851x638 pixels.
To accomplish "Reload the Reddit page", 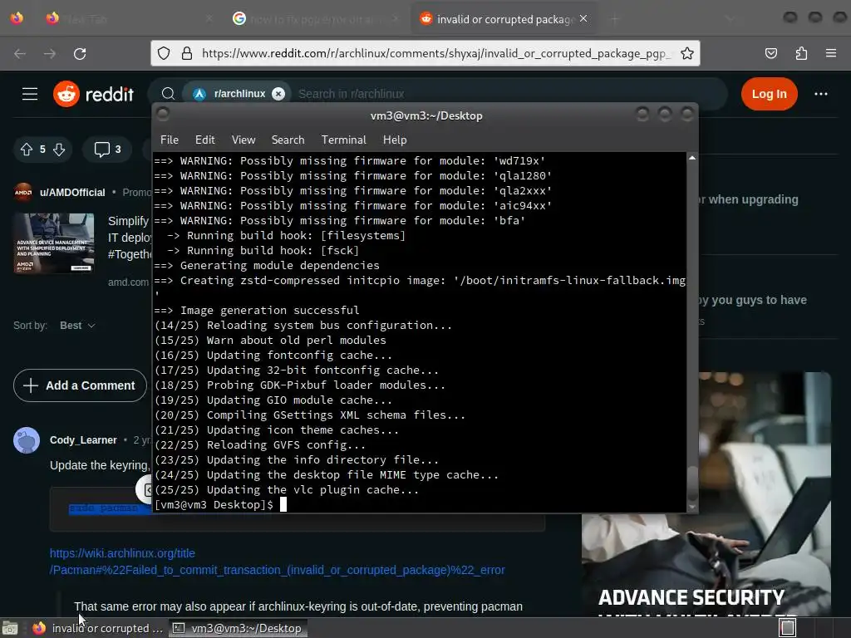I will click(80, 53).
